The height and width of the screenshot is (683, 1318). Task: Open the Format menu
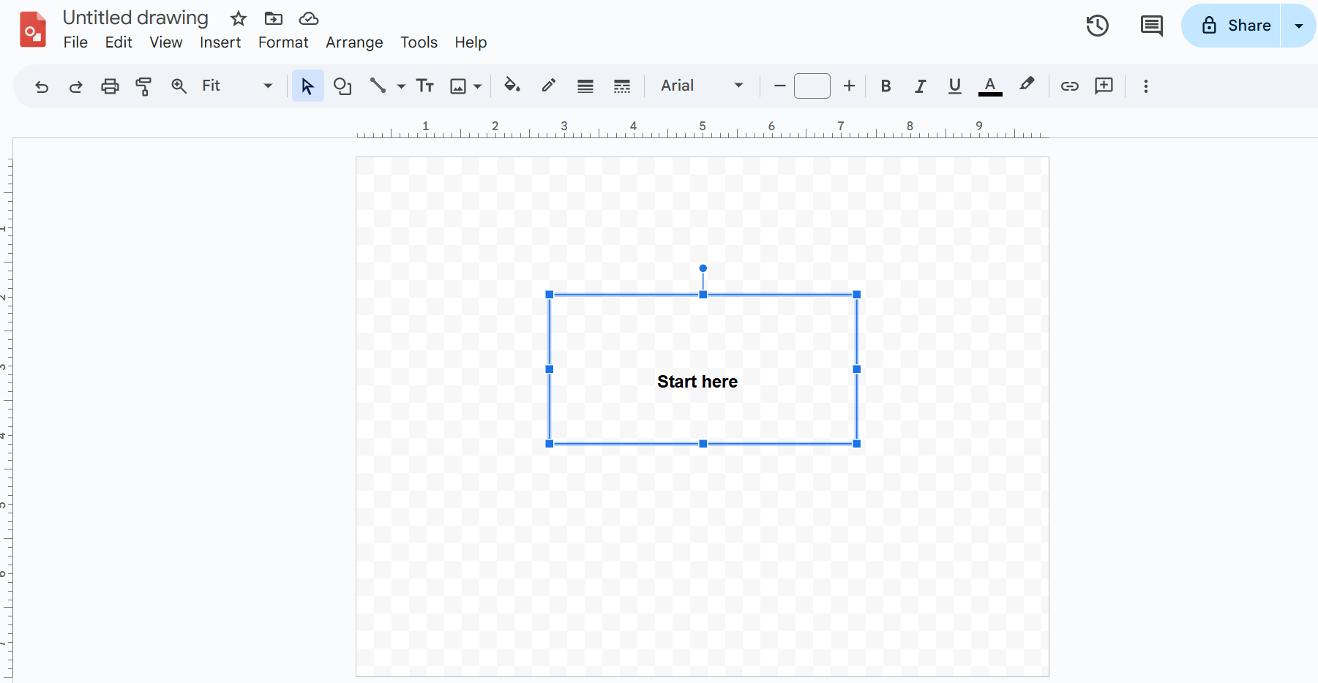point(283,42)
